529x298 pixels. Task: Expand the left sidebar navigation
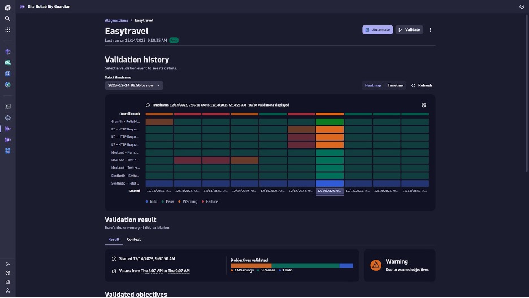[x=7, y=264]
